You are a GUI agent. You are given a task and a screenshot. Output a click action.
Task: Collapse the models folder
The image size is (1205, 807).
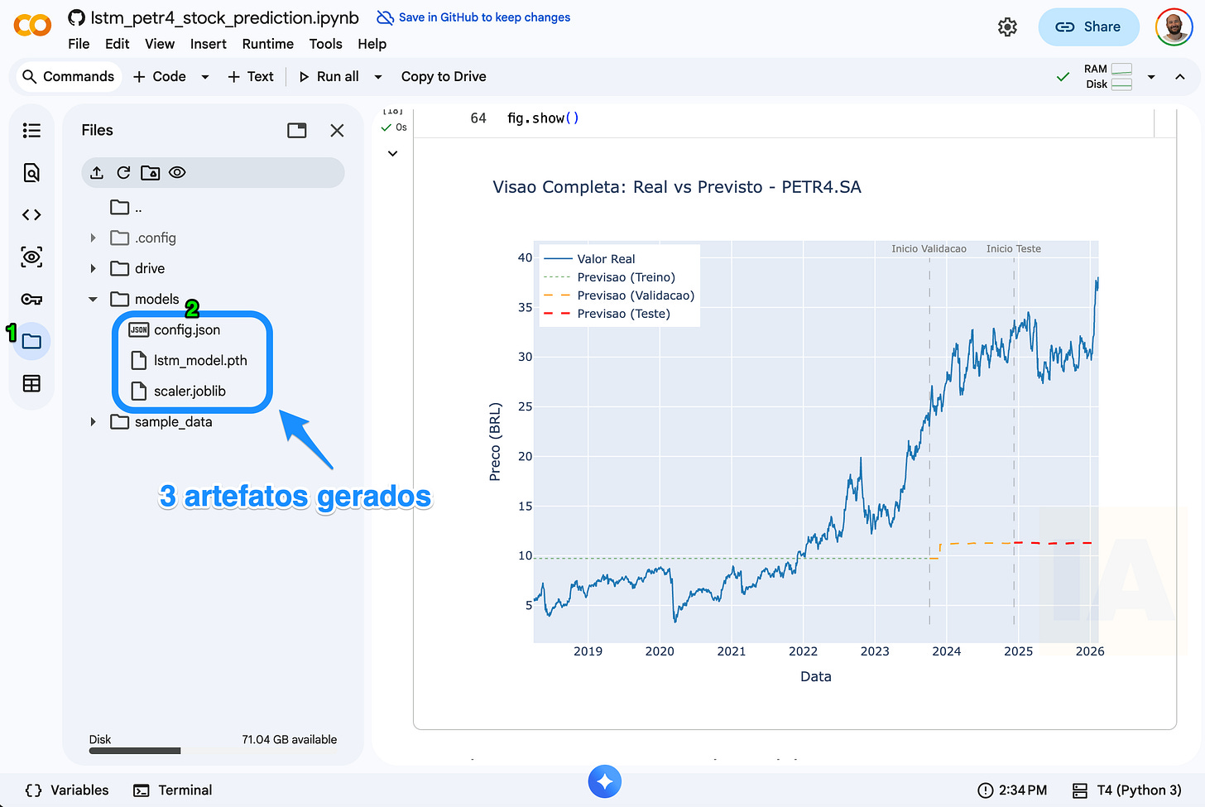(x=92, y=299)
